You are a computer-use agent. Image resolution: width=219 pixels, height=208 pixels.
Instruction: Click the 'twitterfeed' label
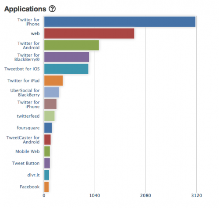pyautogui.click(x=28, y=116)
